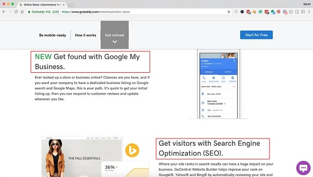Open a new browser tab
The height and width of the screenshot is (177, 313).
pyautogui.click(x=71, y=5)
